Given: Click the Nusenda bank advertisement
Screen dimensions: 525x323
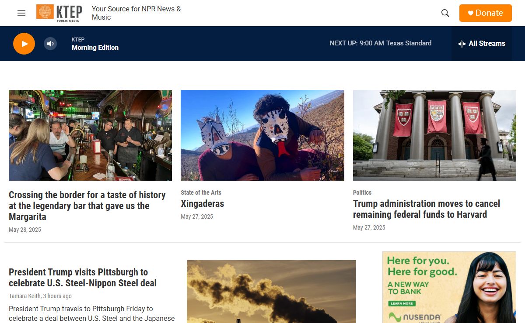Looking at the screenshot, I should (x=449, y=287).
